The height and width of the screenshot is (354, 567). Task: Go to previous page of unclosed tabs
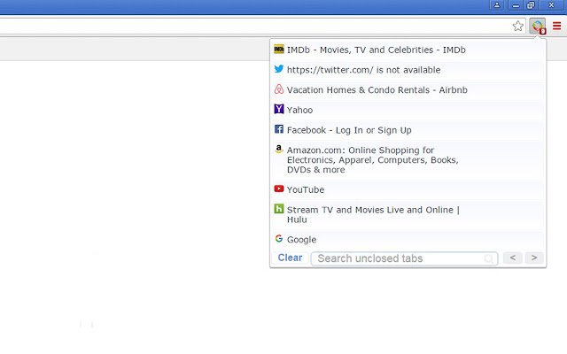513,258
